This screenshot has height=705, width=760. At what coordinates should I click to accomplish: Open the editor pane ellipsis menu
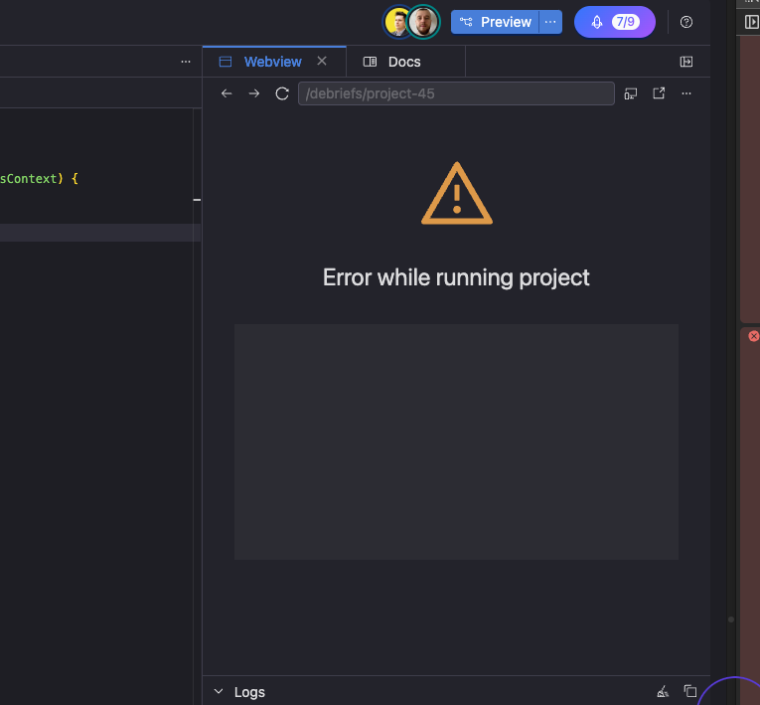(186, 62)
